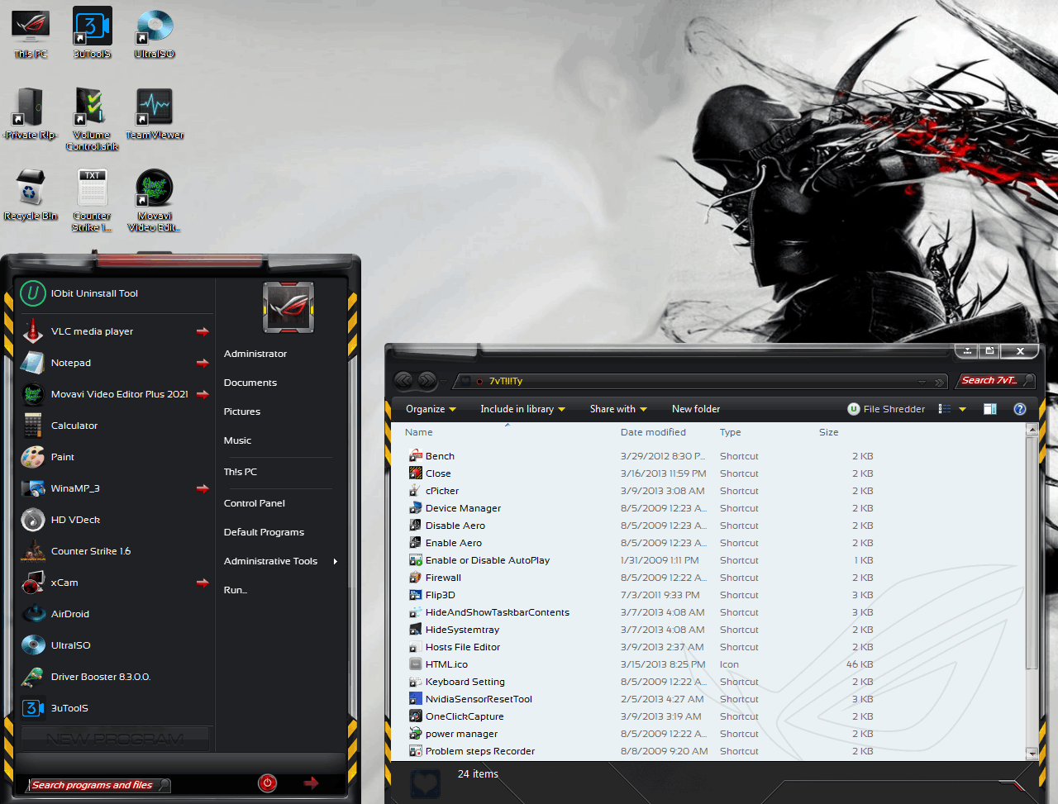1058x804 pixels.
Task: Launch AirDroid from the start menu
Action: coord(115,614)
